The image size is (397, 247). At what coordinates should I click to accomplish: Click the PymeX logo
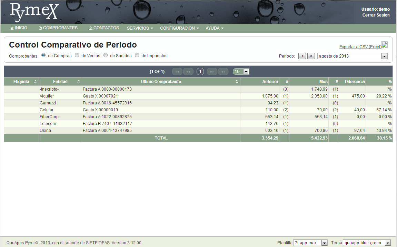34,12
